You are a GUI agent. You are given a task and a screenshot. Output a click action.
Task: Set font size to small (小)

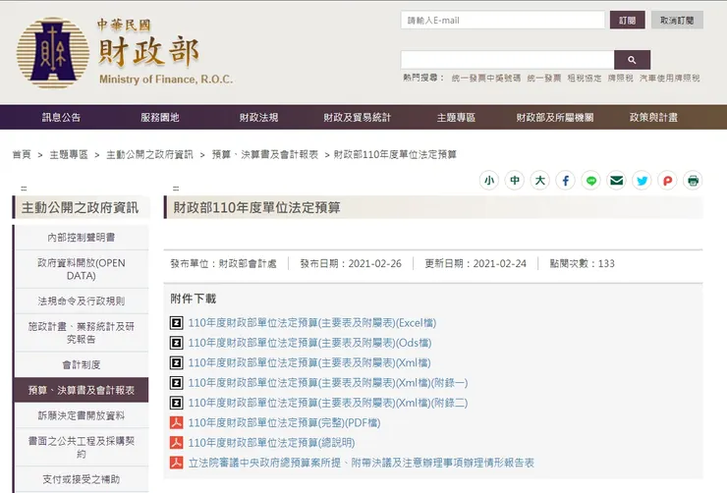click(488, 181)
